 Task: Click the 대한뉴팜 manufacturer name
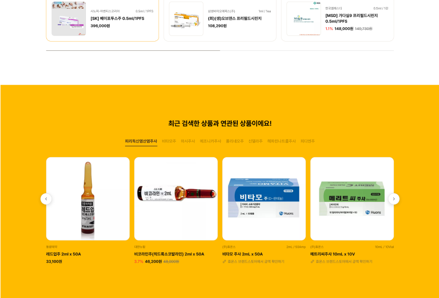click(x=139, y=247)
